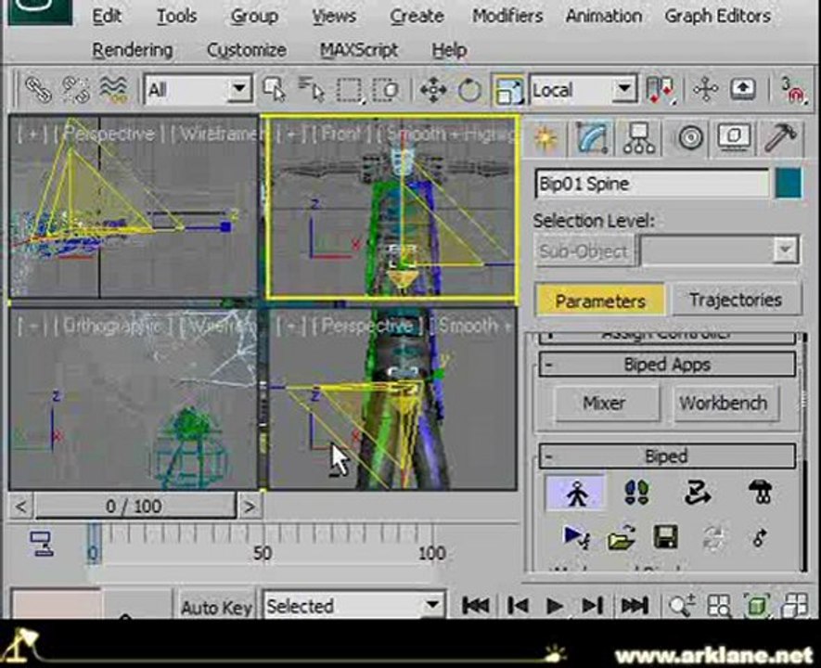Viewport: 821px width, 668px height.
Task: Click the Biped Save File floppy icon
Action: pos(666,537)
